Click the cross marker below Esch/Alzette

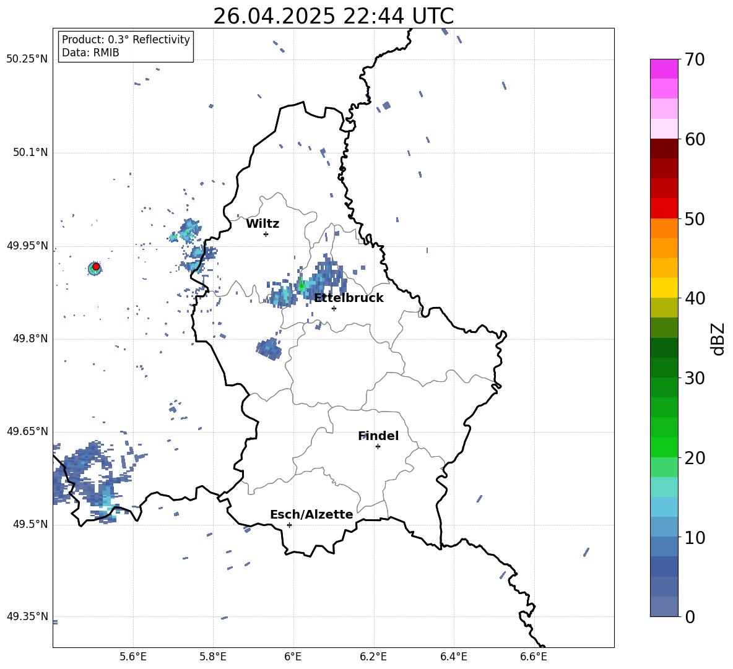tap(289, 525)
